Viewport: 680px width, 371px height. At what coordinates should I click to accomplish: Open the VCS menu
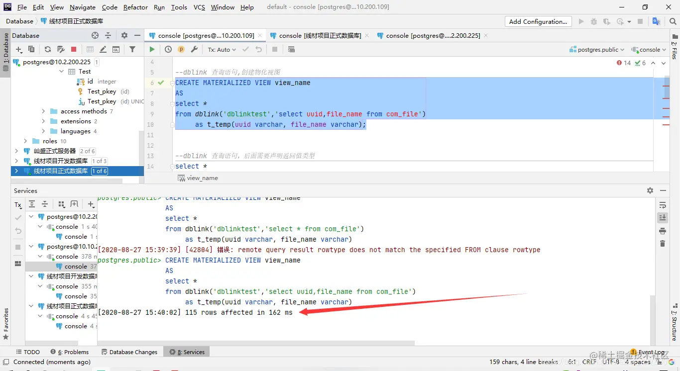pyautogui.click(x=199, y=7)
